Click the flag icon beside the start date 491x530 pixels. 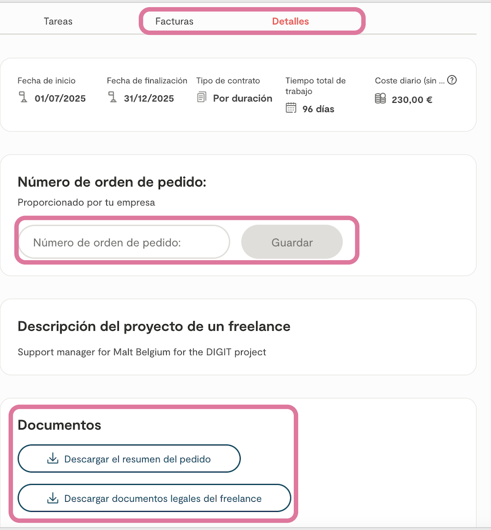22,98
